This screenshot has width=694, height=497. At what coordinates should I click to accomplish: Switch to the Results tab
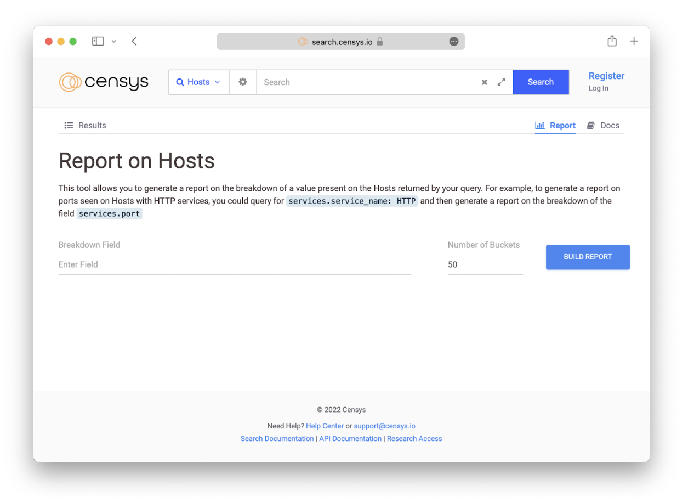pos(86,126)
